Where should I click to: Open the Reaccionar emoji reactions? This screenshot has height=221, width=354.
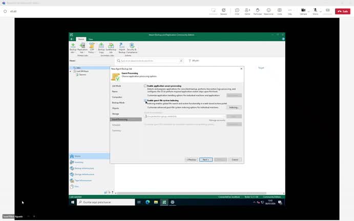tap(268, 11)
